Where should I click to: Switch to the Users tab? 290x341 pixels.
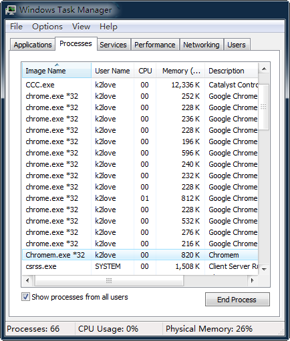tap(237, 45)
